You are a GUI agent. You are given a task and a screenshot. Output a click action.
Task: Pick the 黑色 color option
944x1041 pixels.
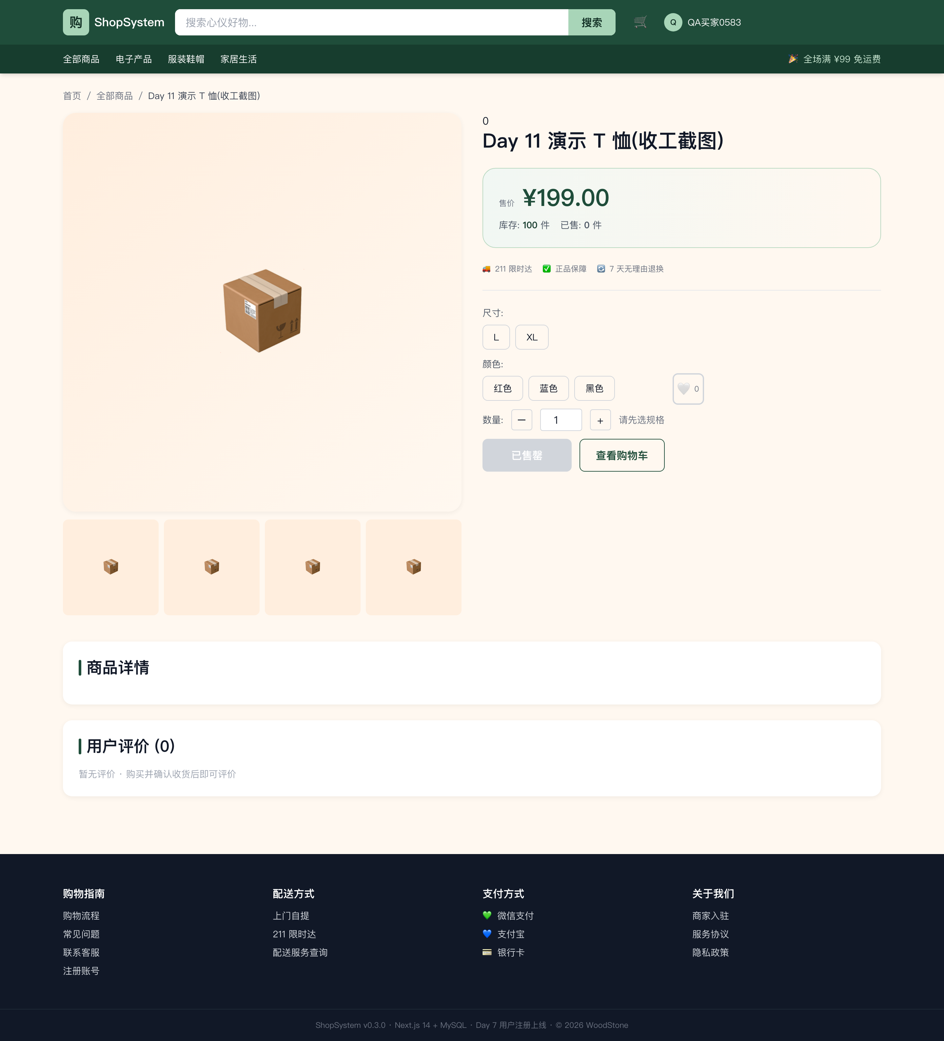pyautogui.click(x=595, y=388)
